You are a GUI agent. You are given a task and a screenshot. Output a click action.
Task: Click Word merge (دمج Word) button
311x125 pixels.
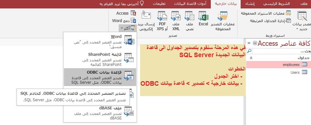[124, 21]
